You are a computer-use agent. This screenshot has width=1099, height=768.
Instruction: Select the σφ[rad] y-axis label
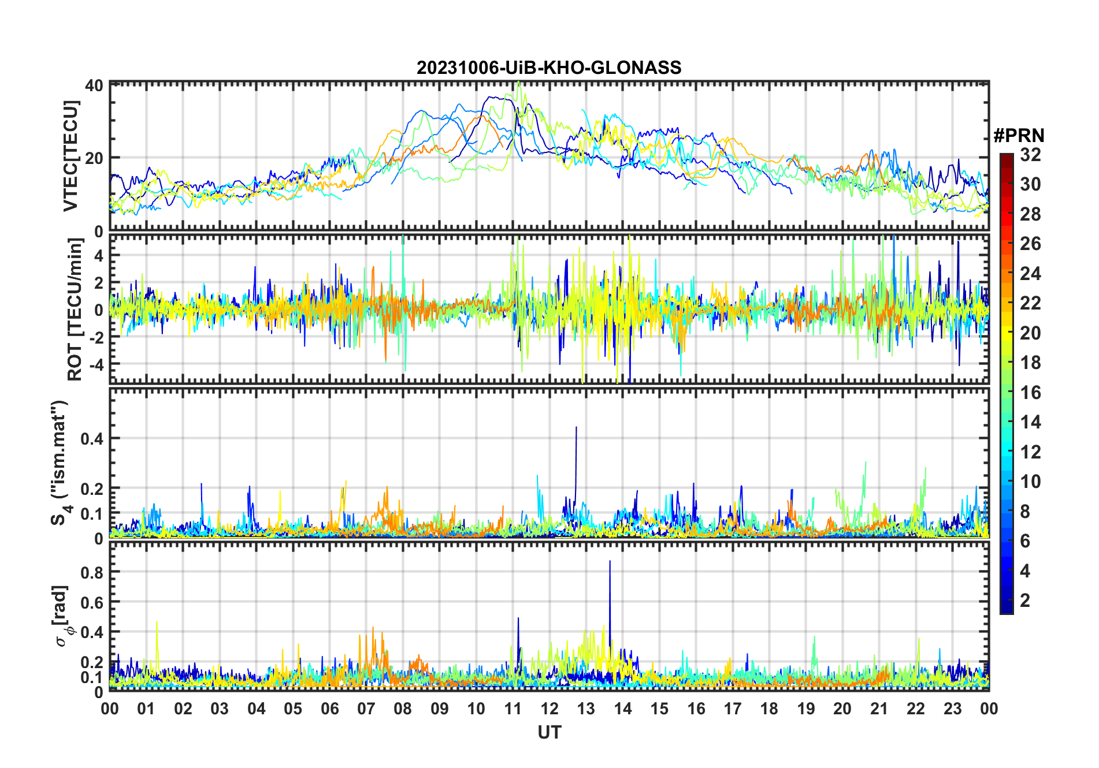[x=65, y=616]
